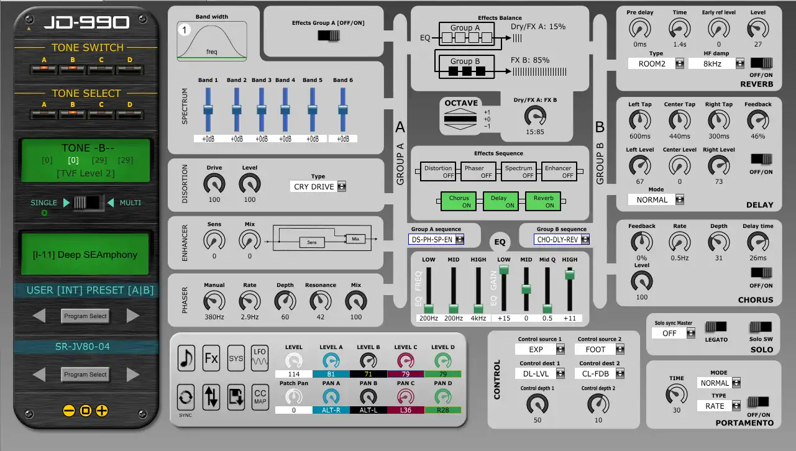Go to next SR-JV80-04 expansion program

point(132,374)
